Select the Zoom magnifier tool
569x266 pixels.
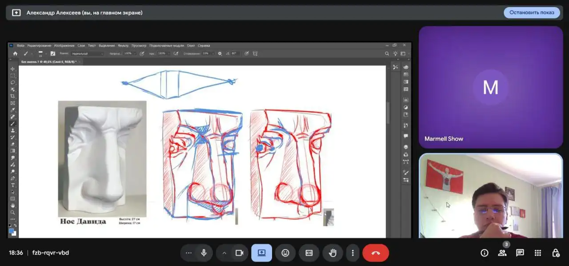pyautogui.click(x=12, y=213)
